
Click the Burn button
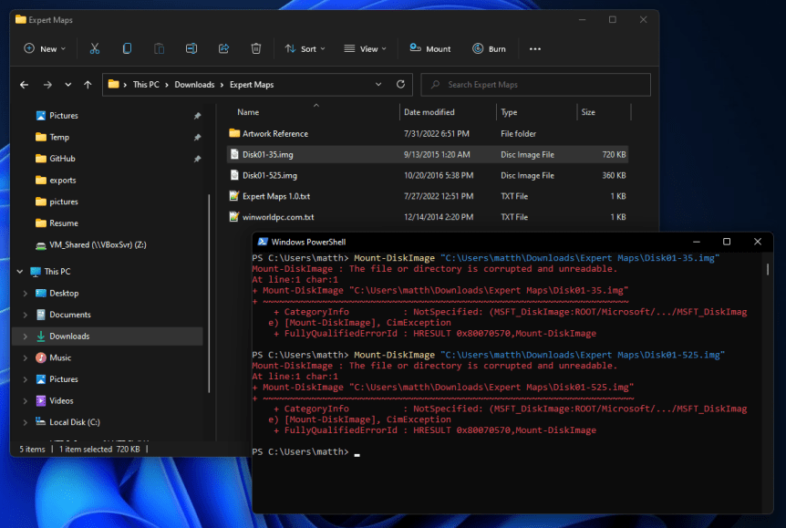pos(489,48)
